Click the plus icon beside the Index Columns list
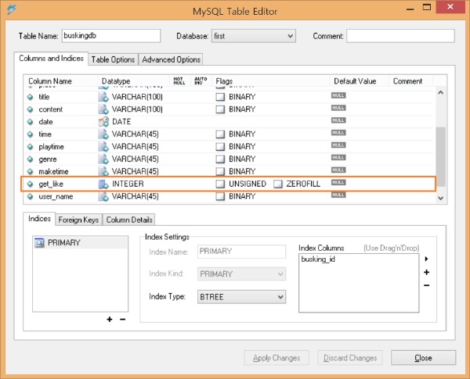This screenshot has width=470, height=379. tap(426, 272)
